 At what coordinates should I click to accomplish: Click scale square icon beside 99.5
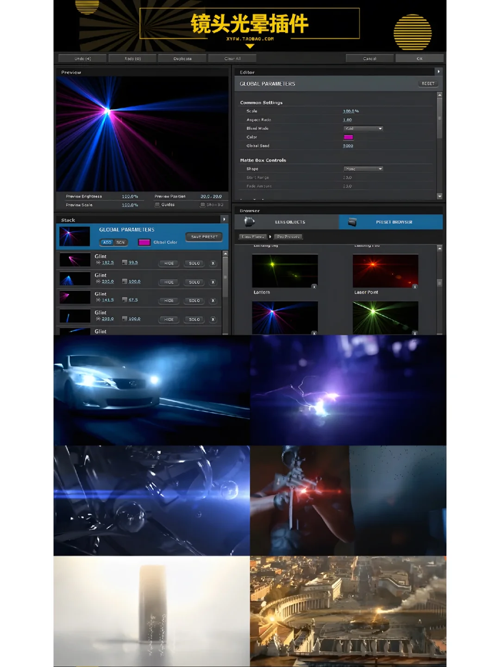pyautogui.click(x=125, y=263)
